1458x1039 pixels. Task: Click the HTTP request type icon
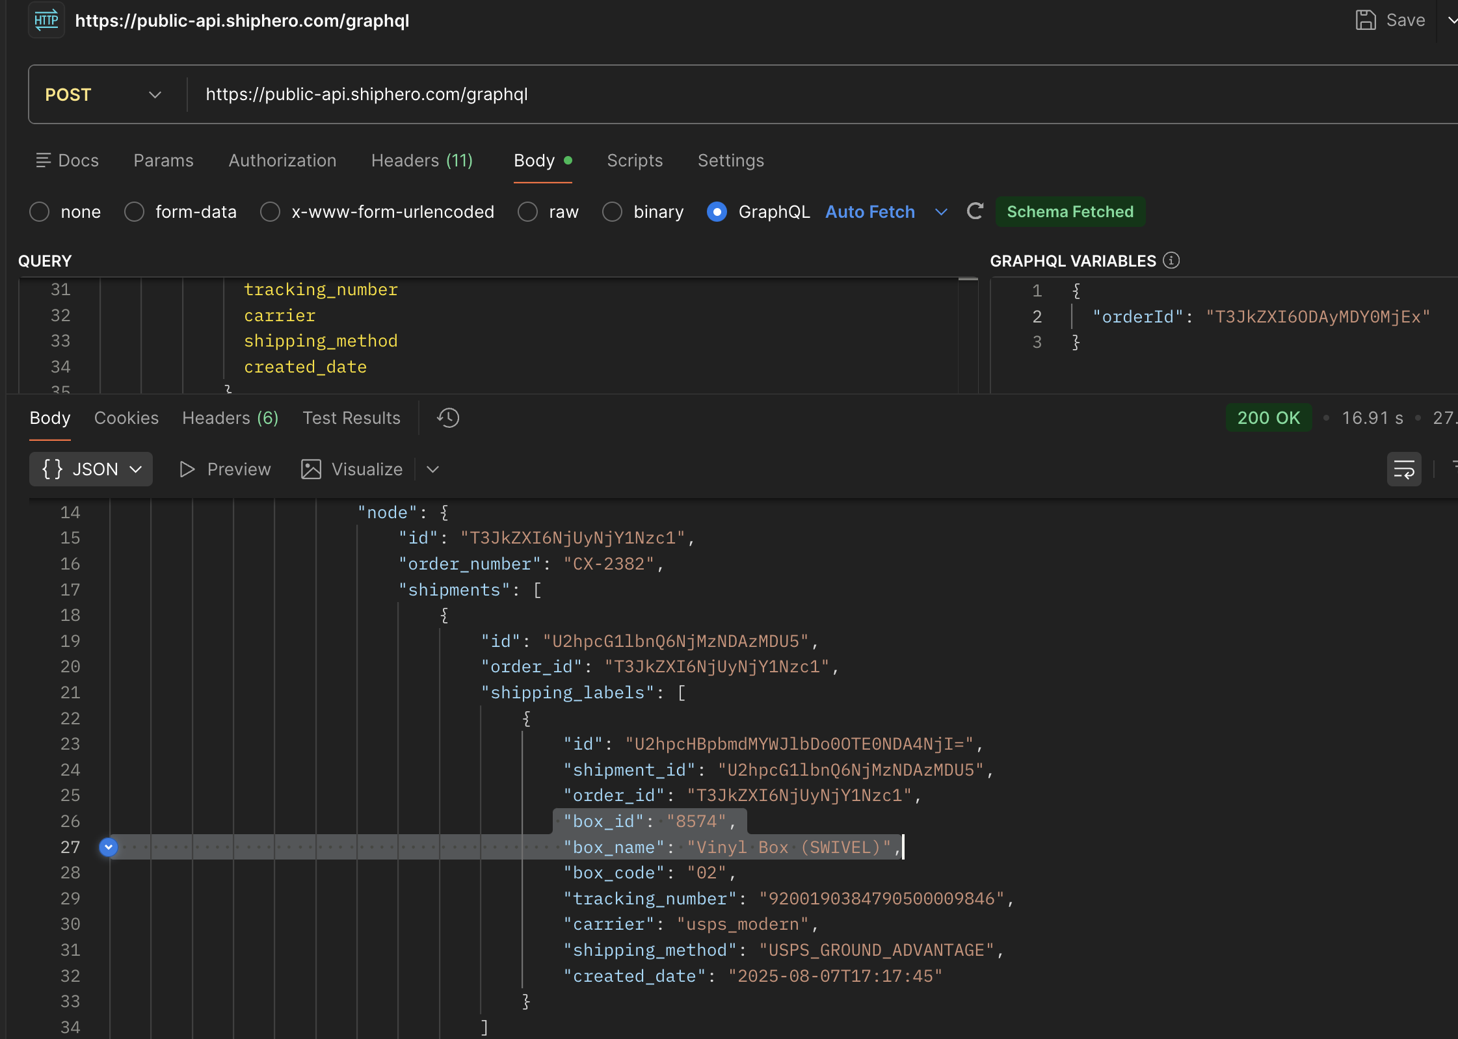[46, 20]
